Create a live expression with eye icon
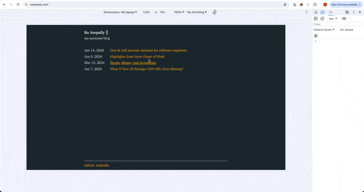364x192 pixels. (x=344, y=19)
